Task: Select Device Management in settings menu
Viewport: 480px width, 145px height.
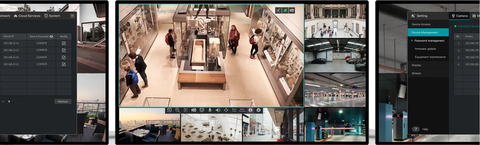Action: pyautogui.click(x=428, y=32)
